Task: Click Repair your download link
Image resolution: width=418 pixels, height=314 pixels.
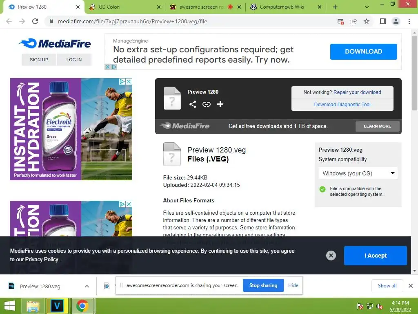Action: (357, 92)
